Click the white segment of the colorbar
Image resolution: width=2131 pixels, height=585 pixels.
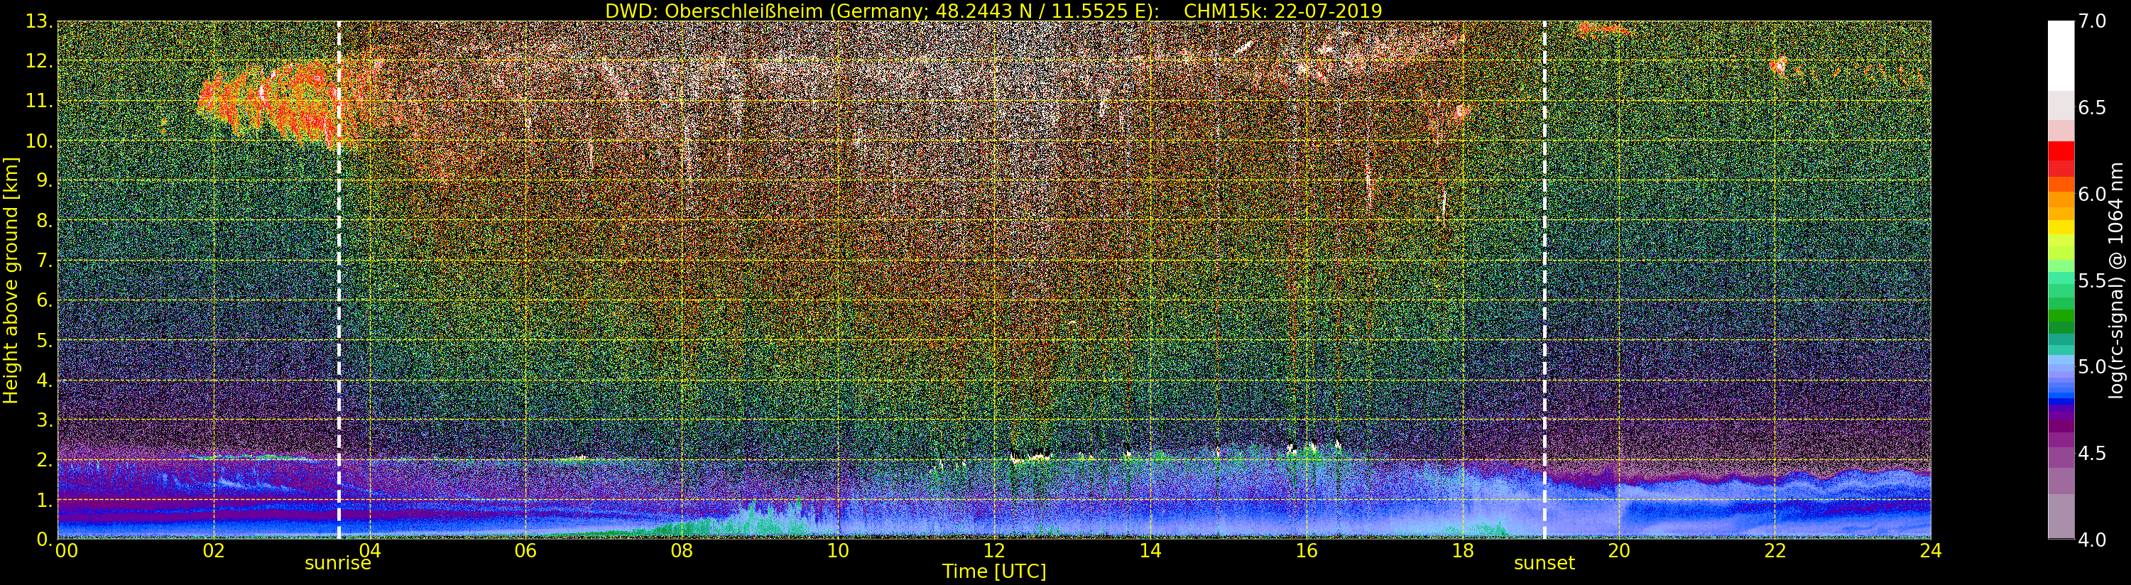pos(2061,55)
